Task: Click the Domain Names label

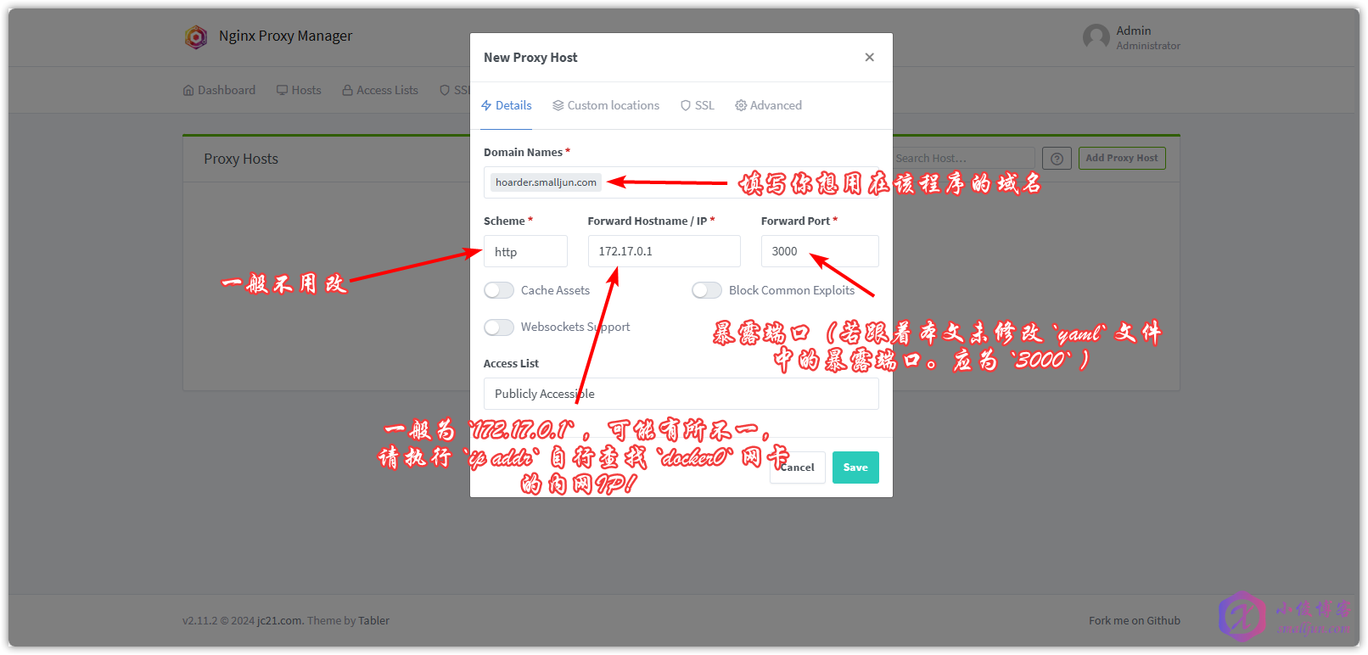Action: (523, 152)
